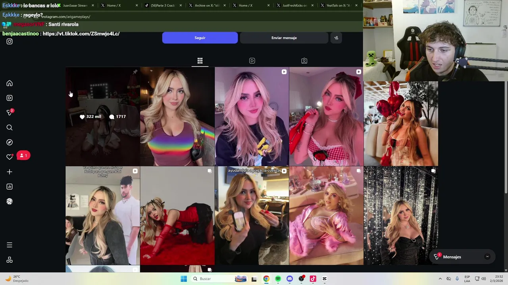This screenshot has width=508, height=285.
Task: Switch to 'Archive on X' browser tab
Action: click(207, 6)
